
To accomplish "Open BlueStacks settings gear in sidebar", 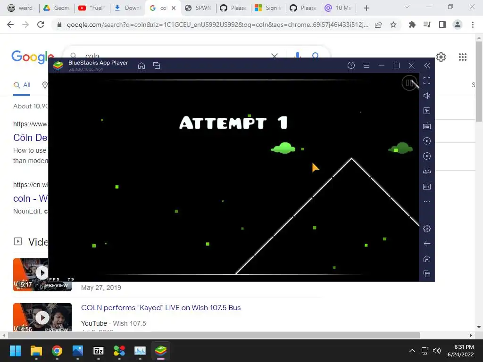I will (x=426, y=229).
